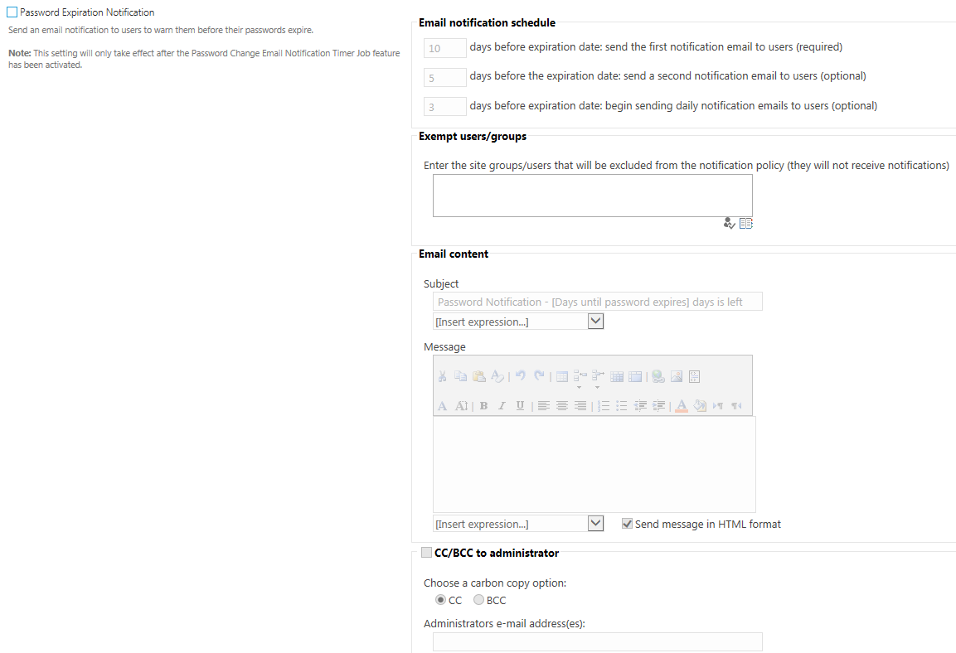Click the Cut scissors icon in editor
Image resolution: width=956 pixels, height=653 pixels.
coord(442,376)
